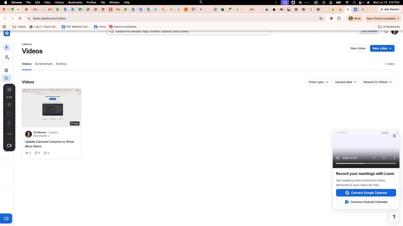Click the invite people icon

click(x=7, y=57)
